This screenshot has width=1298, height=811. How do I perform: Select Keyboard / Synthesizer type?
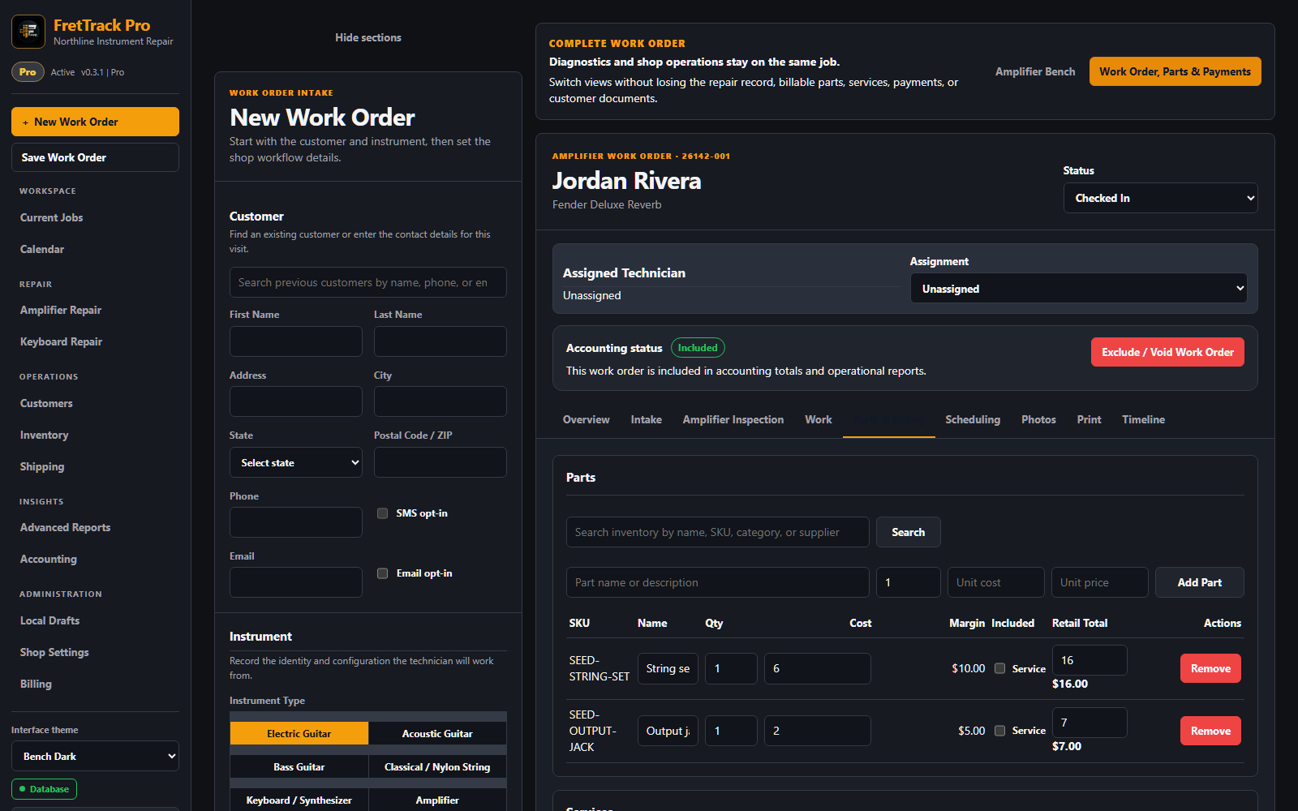[299, 800]
